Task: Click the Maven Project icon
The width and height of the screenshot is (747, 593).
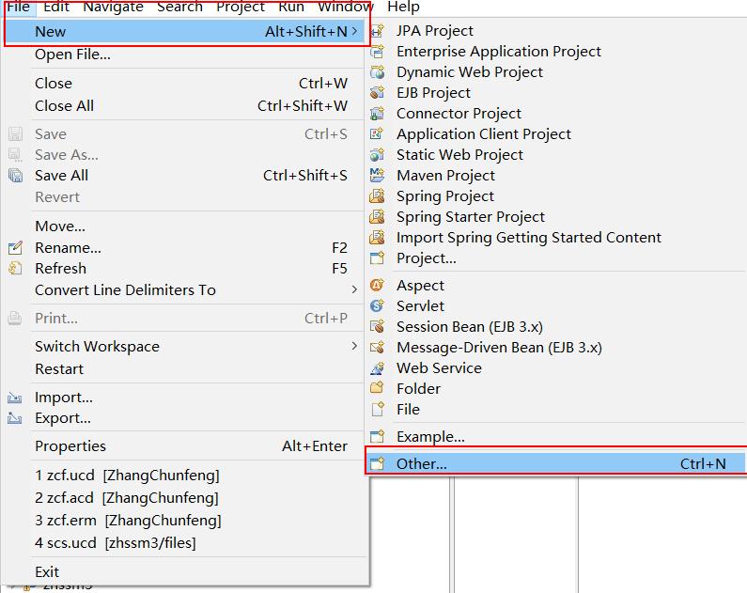Action: 378,176
